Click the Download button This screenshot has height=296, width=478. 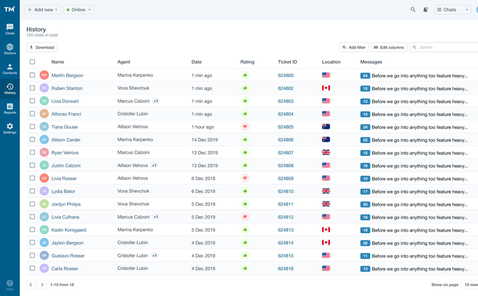[x=42, y=47]
